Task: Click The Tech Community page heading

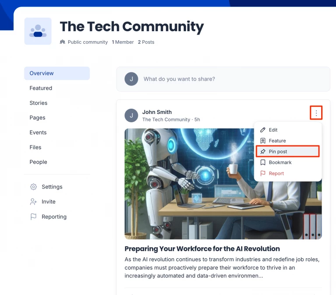Action: click(x=132, y=27)
